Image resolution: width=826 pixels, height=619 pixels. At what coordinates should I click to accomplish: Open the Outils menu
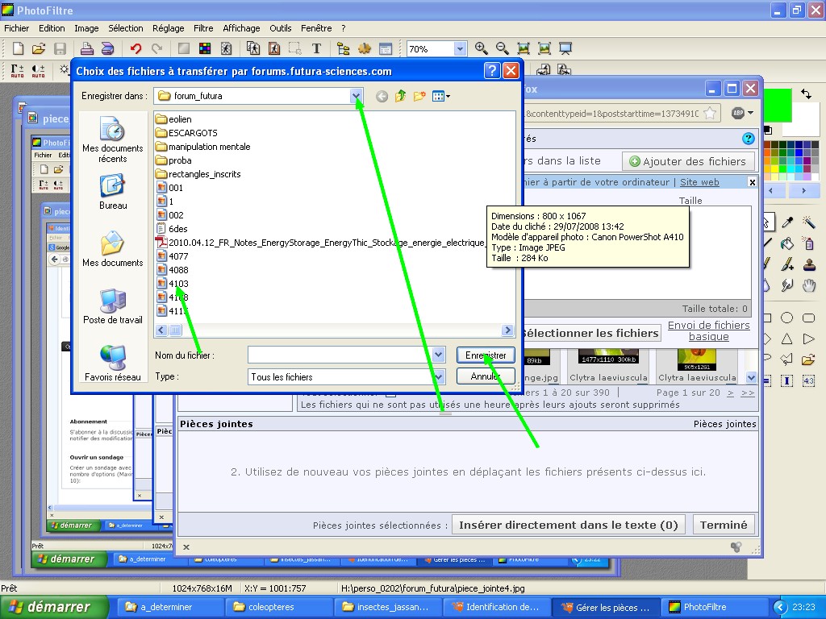pyautogui.click(x=280, y=28)
